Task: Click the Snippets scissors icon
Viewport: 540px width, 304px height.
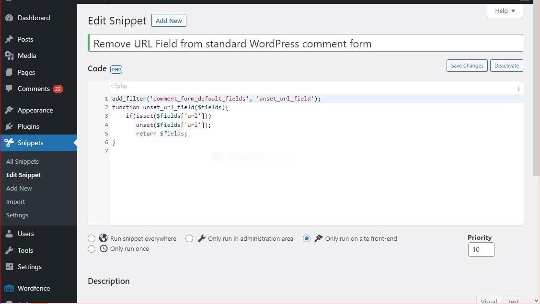Action: click(x=9, y=143)
